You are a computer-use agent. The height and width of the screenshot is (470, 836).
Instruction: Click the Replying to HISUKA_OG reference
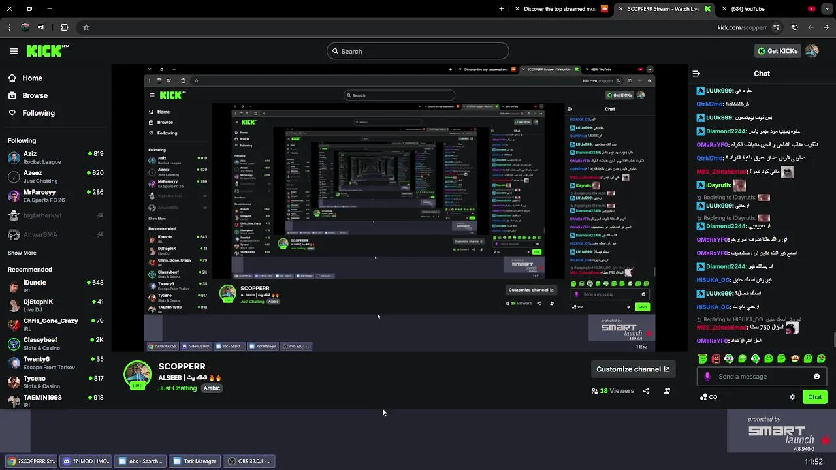pos(748,319)
